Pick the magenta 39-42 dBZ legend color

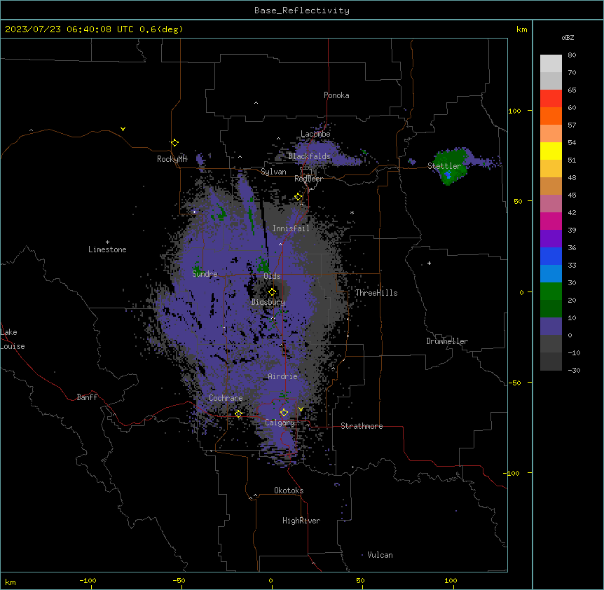pyautogui.click(x=551, y=221)
